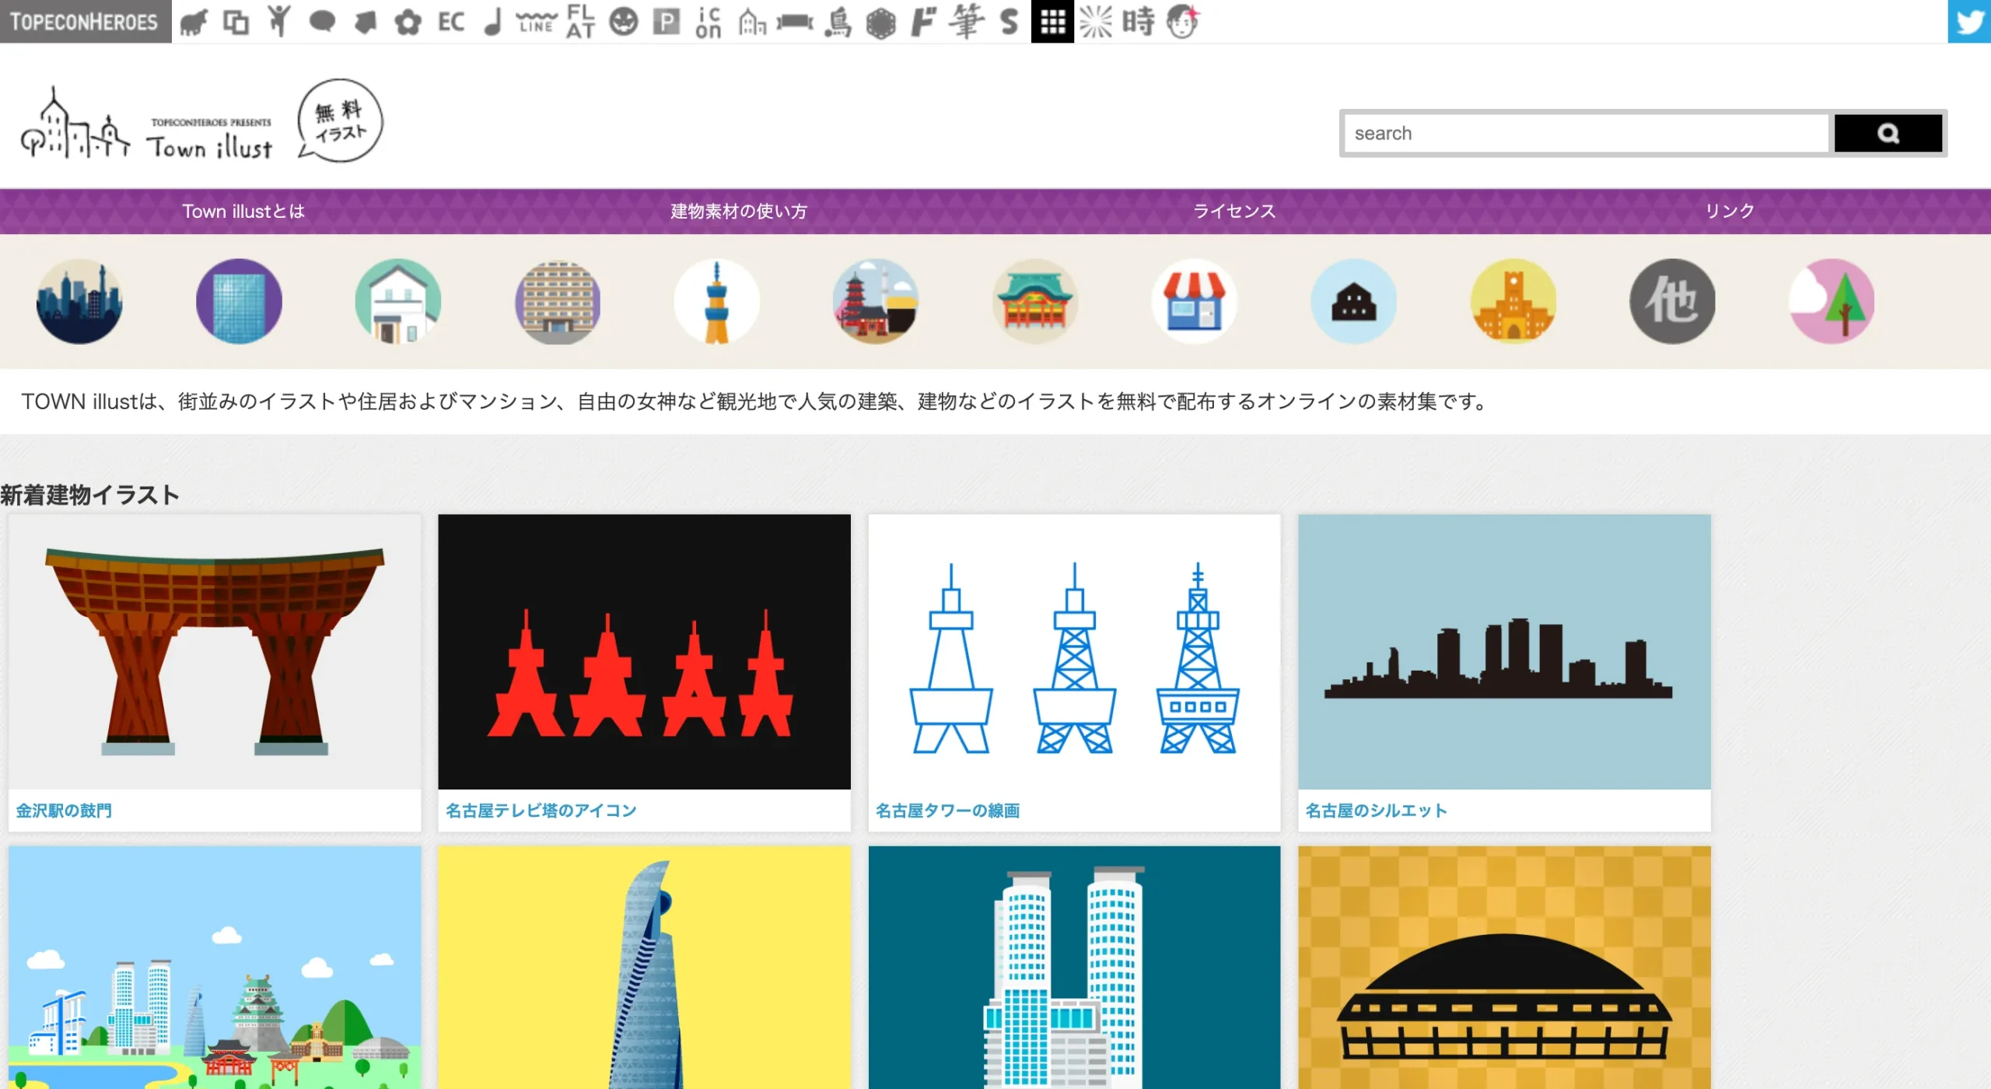Click the 鳥 bird kanji icon
This screenshot has width=1991, height=1089.
(x=838, y=22)
